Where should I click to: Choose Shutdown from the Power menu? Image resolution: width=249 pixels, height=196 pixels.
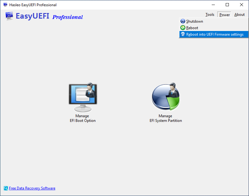(x=214, y=21)
